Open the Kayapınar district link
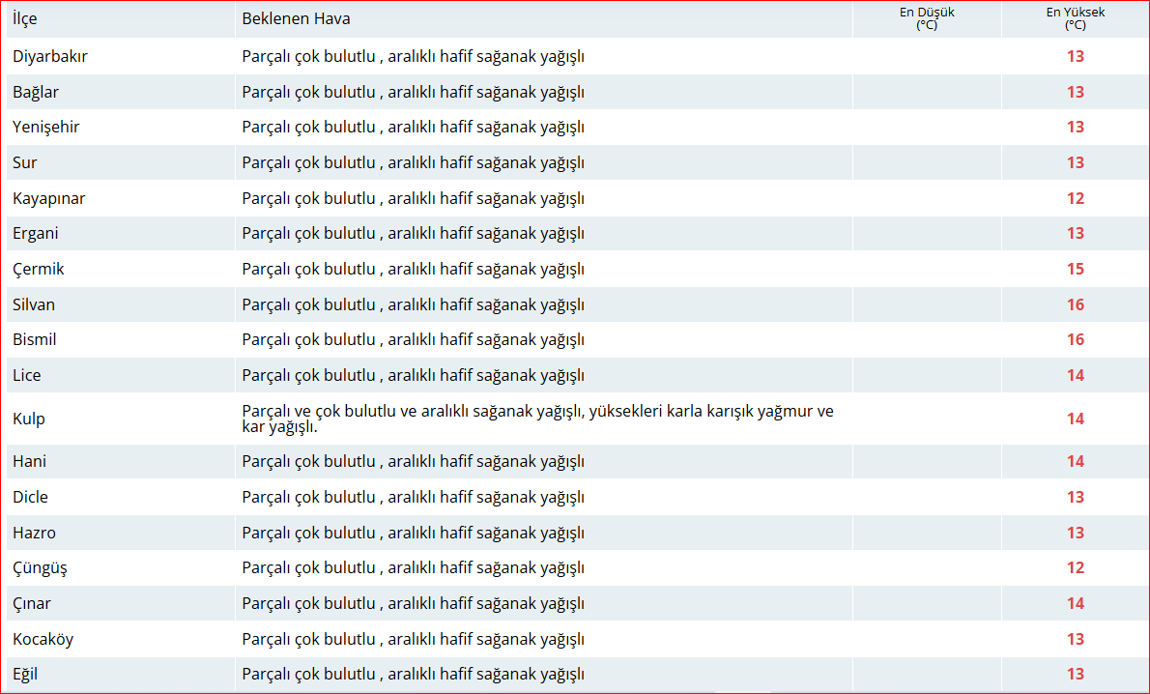This screenshot has height=694, width=1150. coord(47,198)
